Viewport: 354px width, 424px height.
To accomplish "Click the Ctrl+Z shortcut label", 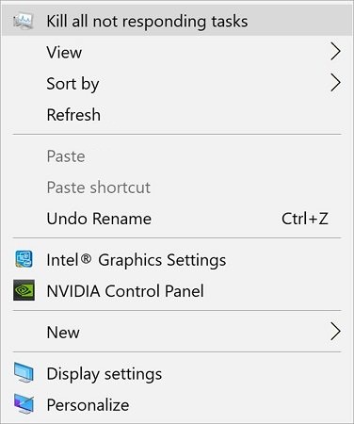I will [305, 219].
